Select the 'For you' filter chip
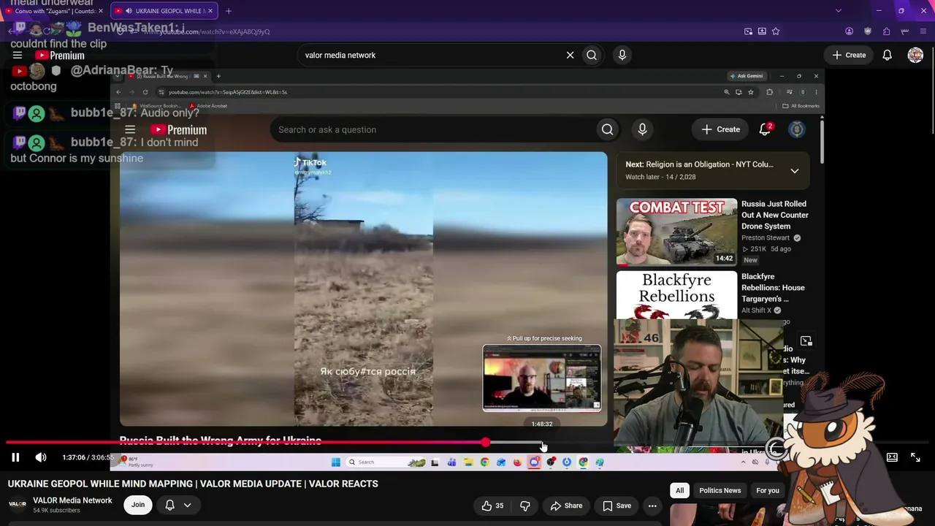The width and height of the screenshot is (935, 526). 768,490
